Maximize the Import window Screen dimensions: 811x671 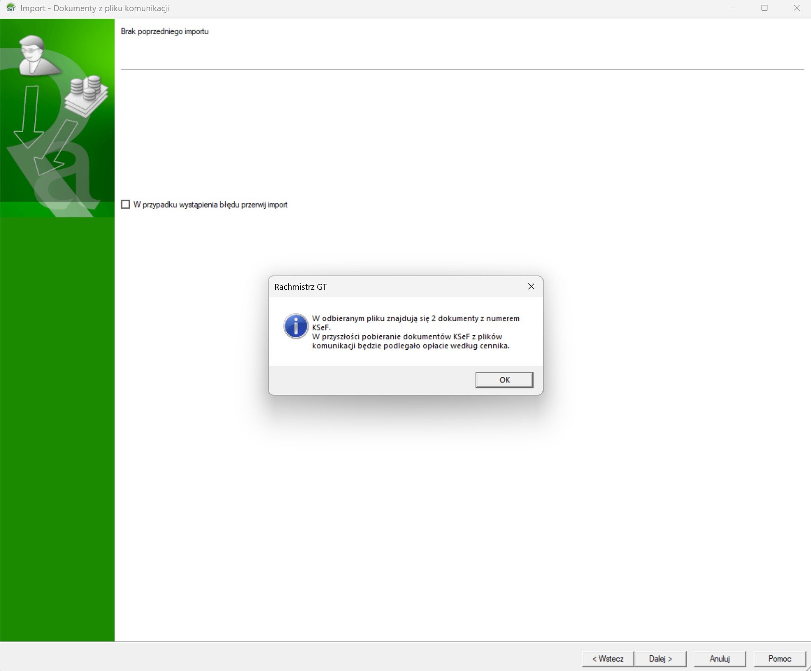click(x=764, y=8)
